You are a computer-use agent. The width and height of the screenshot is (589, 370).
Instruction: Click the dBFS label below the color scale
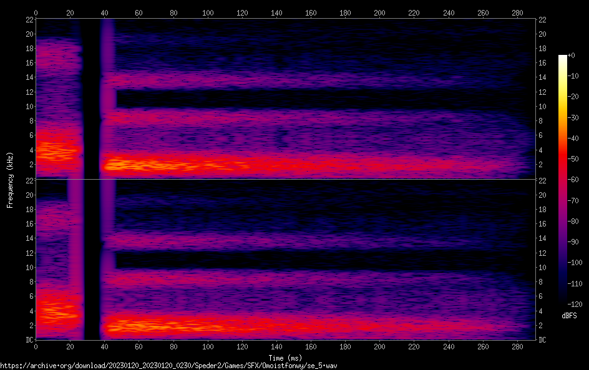click(568, 316)
